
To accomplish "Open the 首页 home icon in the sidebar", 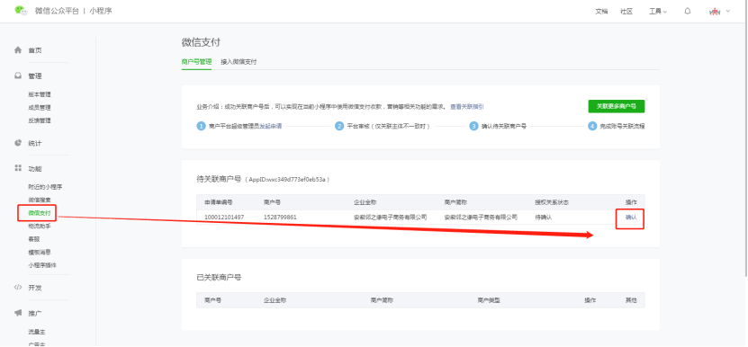I will [18, 49].
